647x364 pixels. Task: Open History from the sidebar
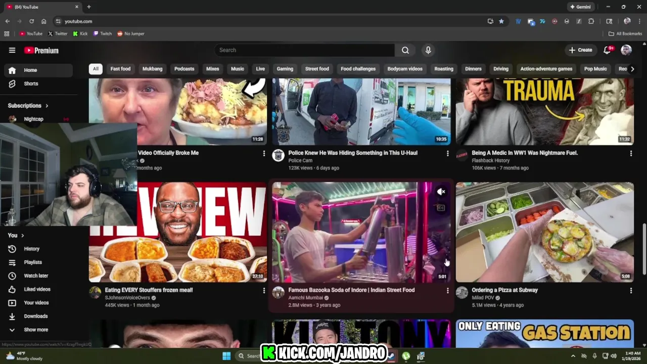[31, 249]
